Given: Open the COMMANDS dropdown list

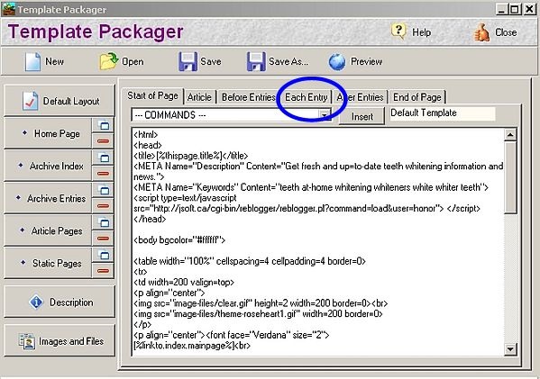Looking at the screenshot, I should point(324,115).
